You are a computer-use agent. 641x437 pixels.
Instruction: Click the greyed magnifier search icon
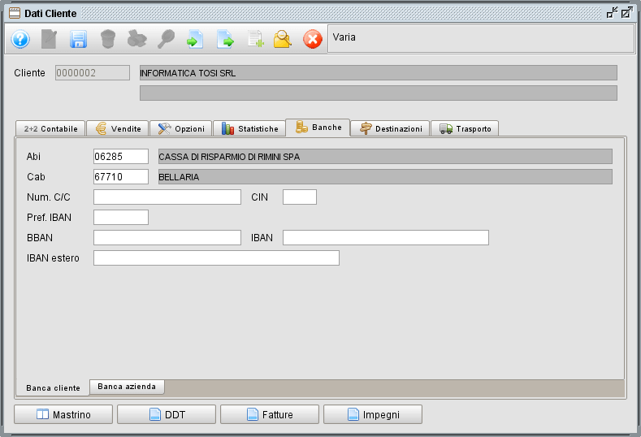(x=166, y=39)
